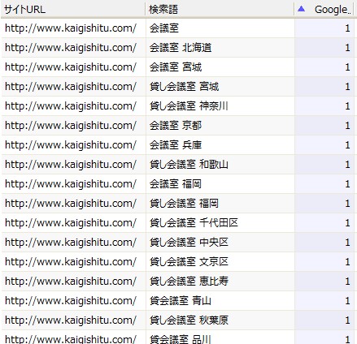
Task: Select the row for 貸し会議室 神奈川
Action: 177,106
